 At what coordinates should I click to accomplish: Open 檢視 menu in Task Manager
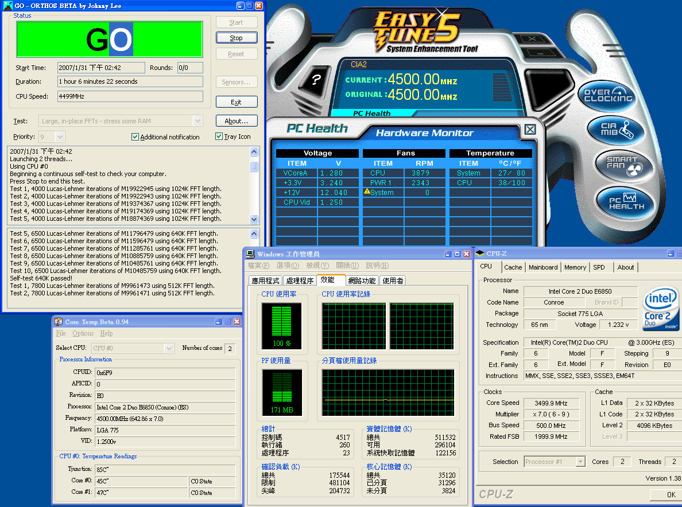pos(317,266)
